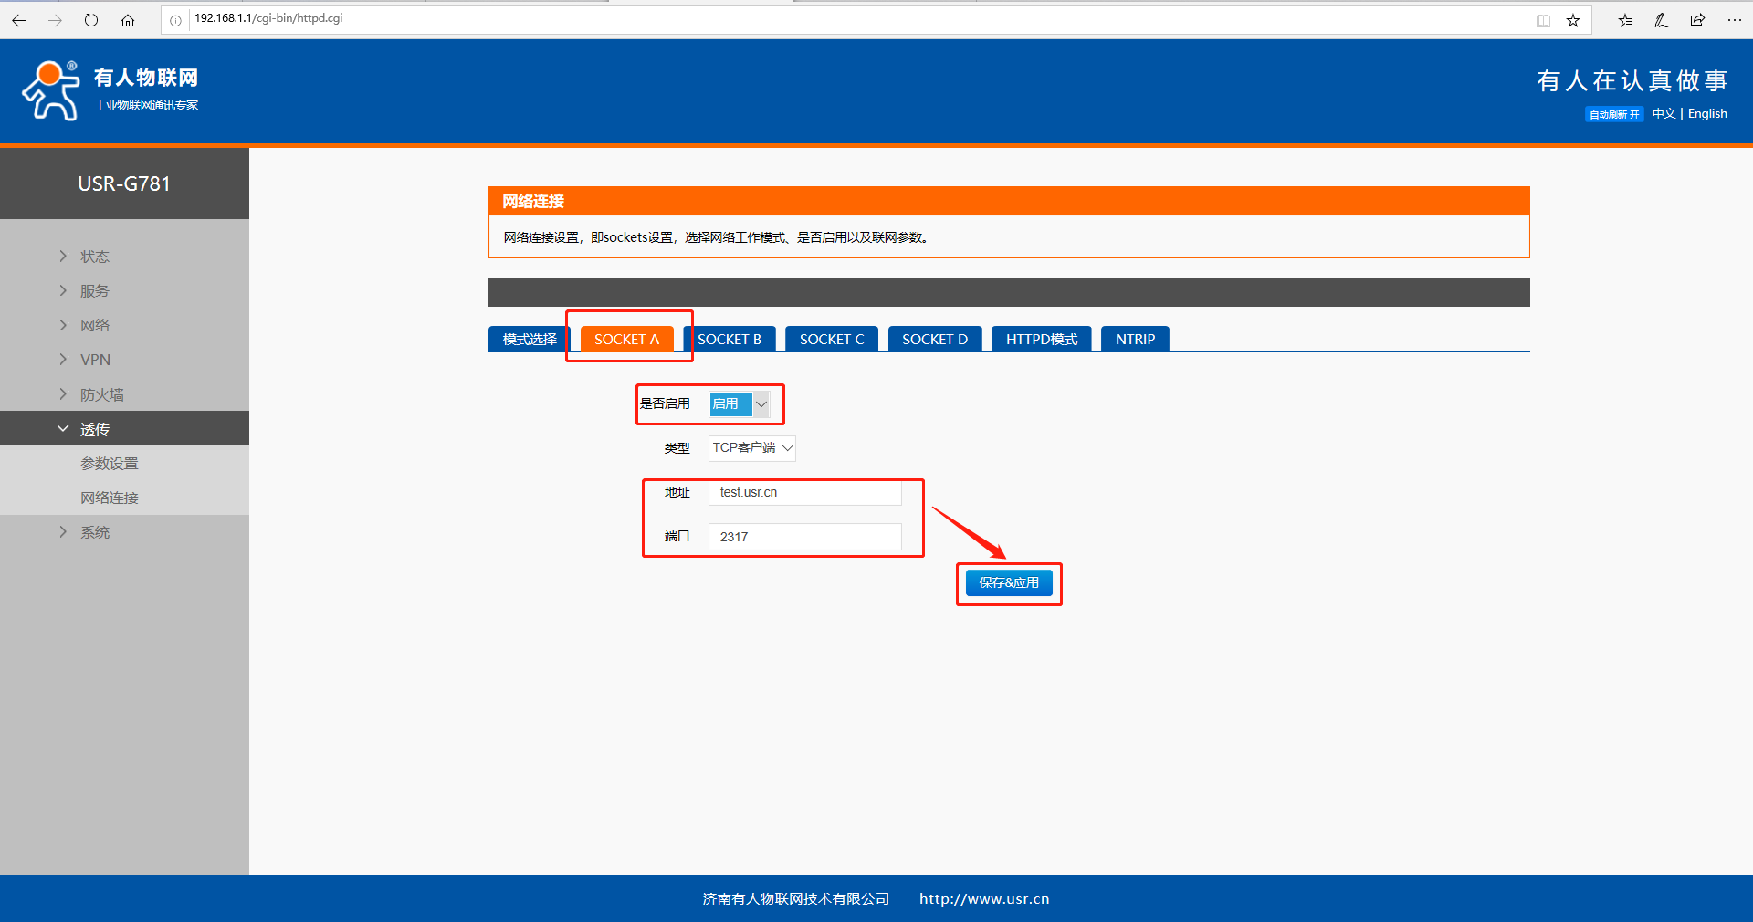
Task: Open the 是否启用 enable dropdown
Action: point(739,403)
